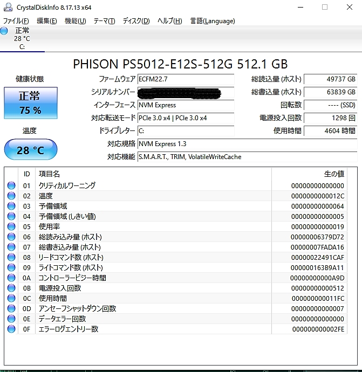Click the 28 °C temperature button

click(x=31, y=150)
